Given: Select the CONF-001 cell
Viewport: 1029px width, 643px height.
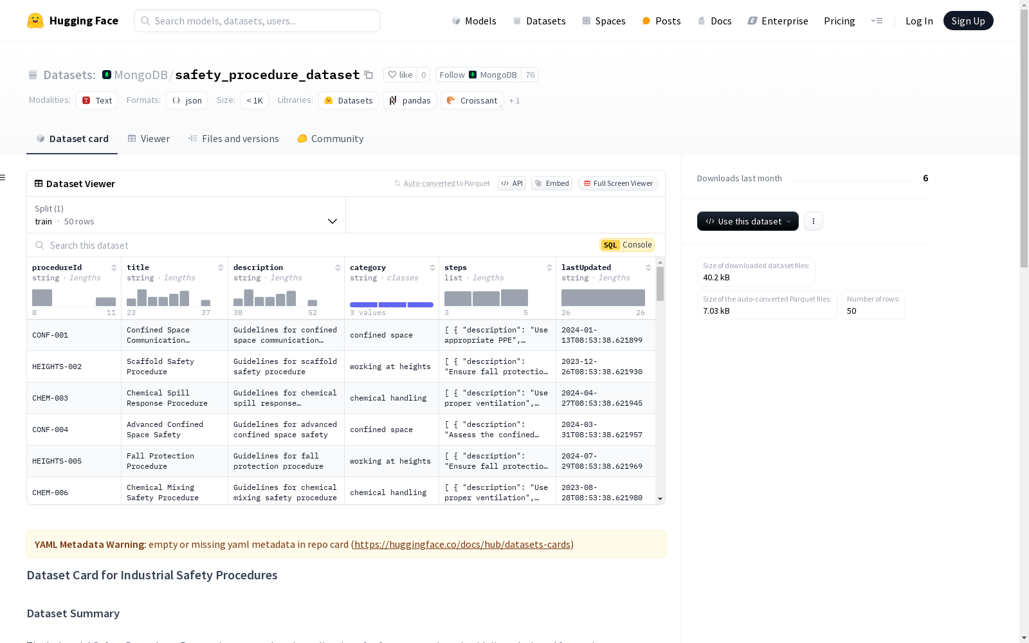Looking at the screenshot, I should pos(74,335).
